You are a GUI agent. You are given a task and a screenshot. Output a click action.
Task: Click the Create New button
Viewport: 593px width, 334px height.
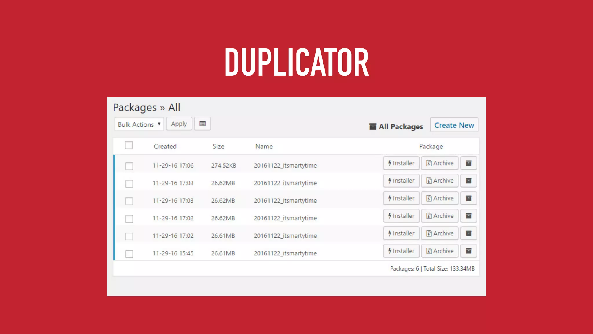point(454,125)
